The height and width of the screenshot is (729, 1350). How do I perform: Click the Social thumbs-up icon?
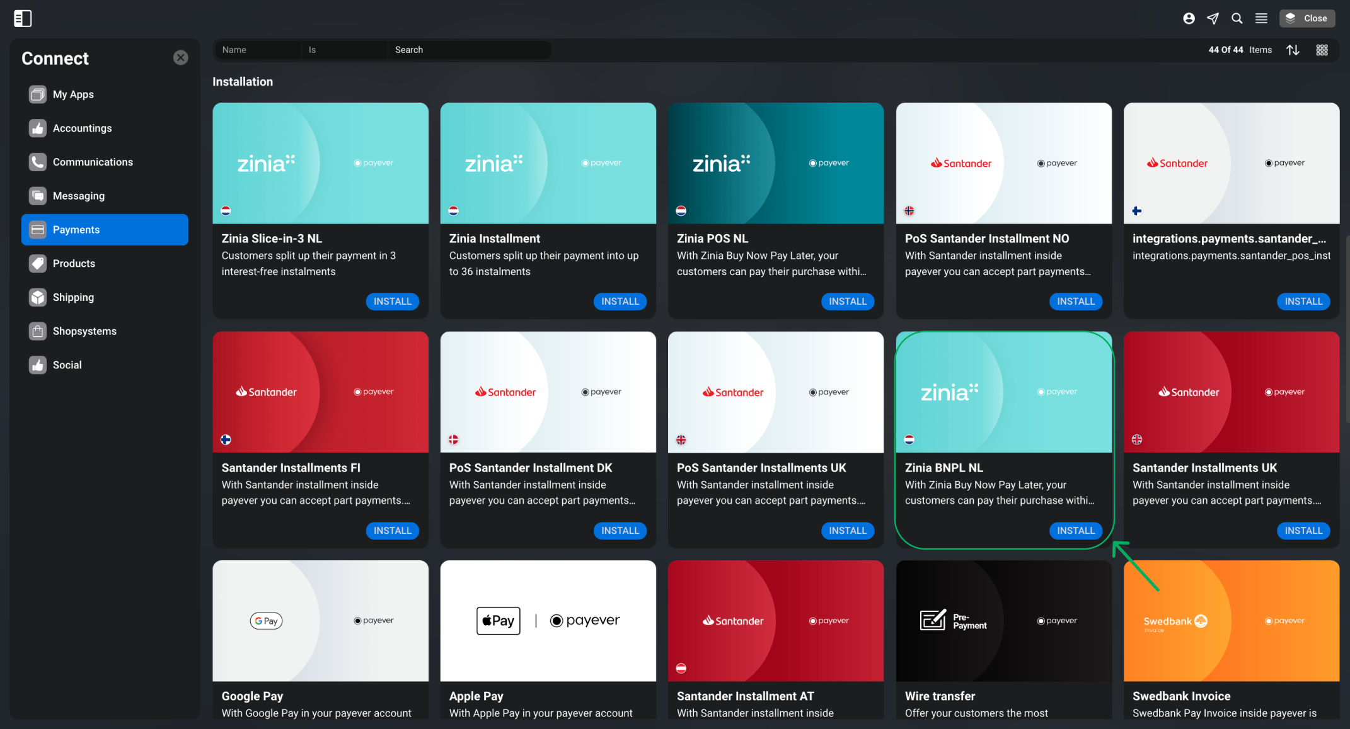pos(38,365)
